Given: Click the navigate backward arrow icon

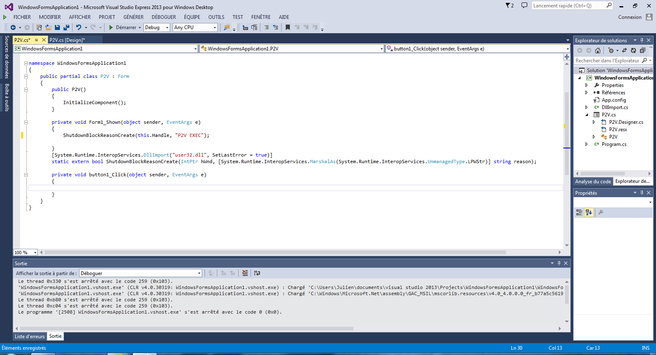Looking at the screenshot, I should pos(13,27).
